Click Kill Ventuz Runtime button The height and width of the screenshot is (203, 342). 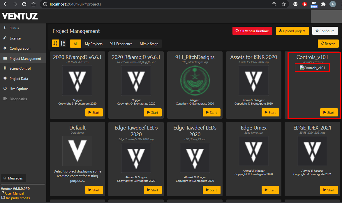tap(252, 31)
